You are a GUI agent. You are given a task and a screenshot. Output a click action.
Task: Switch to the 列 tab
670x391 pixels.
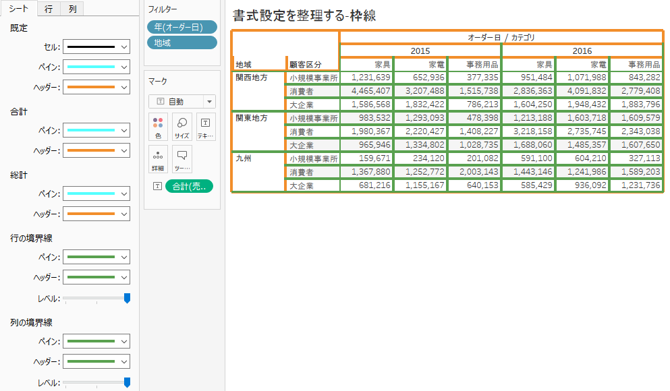point(73,9)
